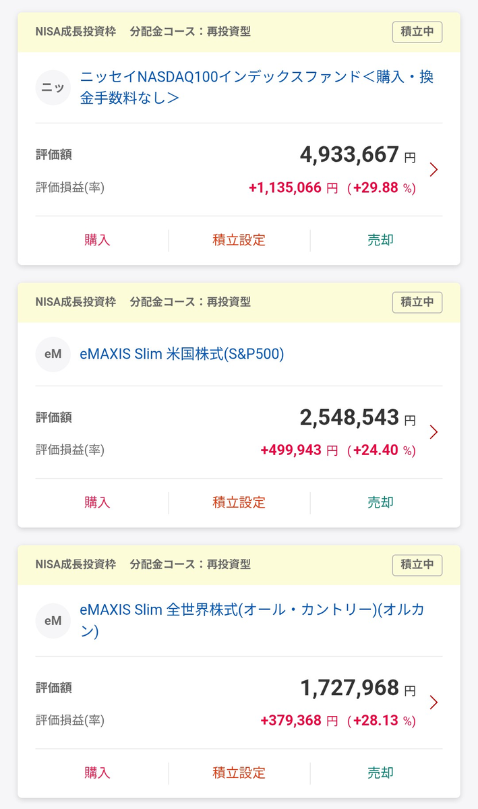478x809 pixels.
Task: Open the ニッセイNASDAQ100インデックスファンド fund link
Action: point(257,88)
